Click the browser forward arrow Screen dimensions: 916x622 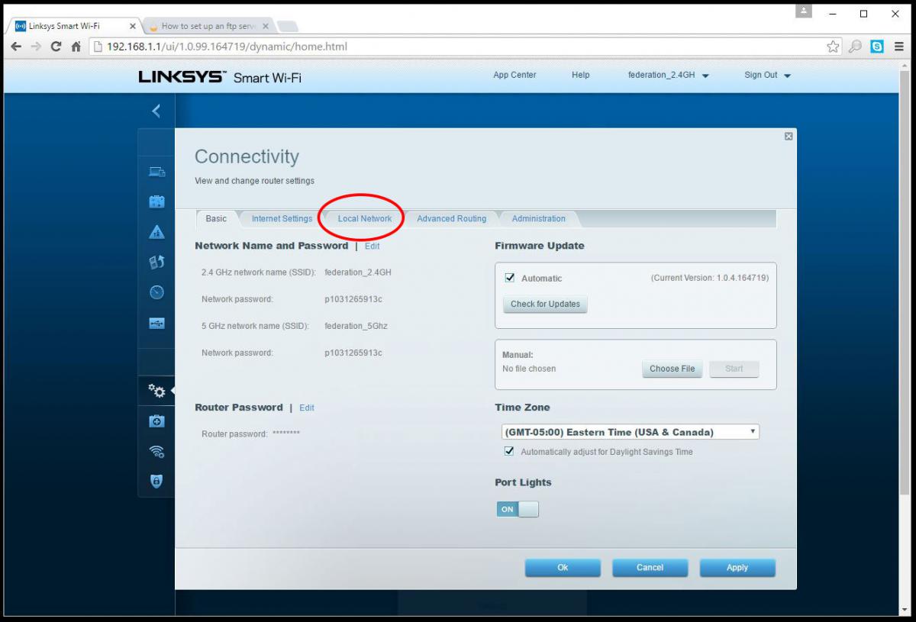(x=36, y=47)
